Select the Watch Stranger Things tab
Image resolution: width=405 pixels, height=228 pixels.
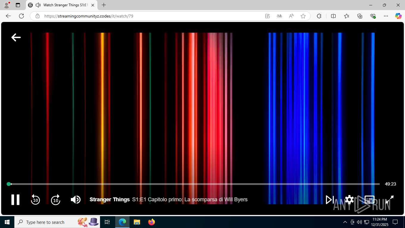62,5
